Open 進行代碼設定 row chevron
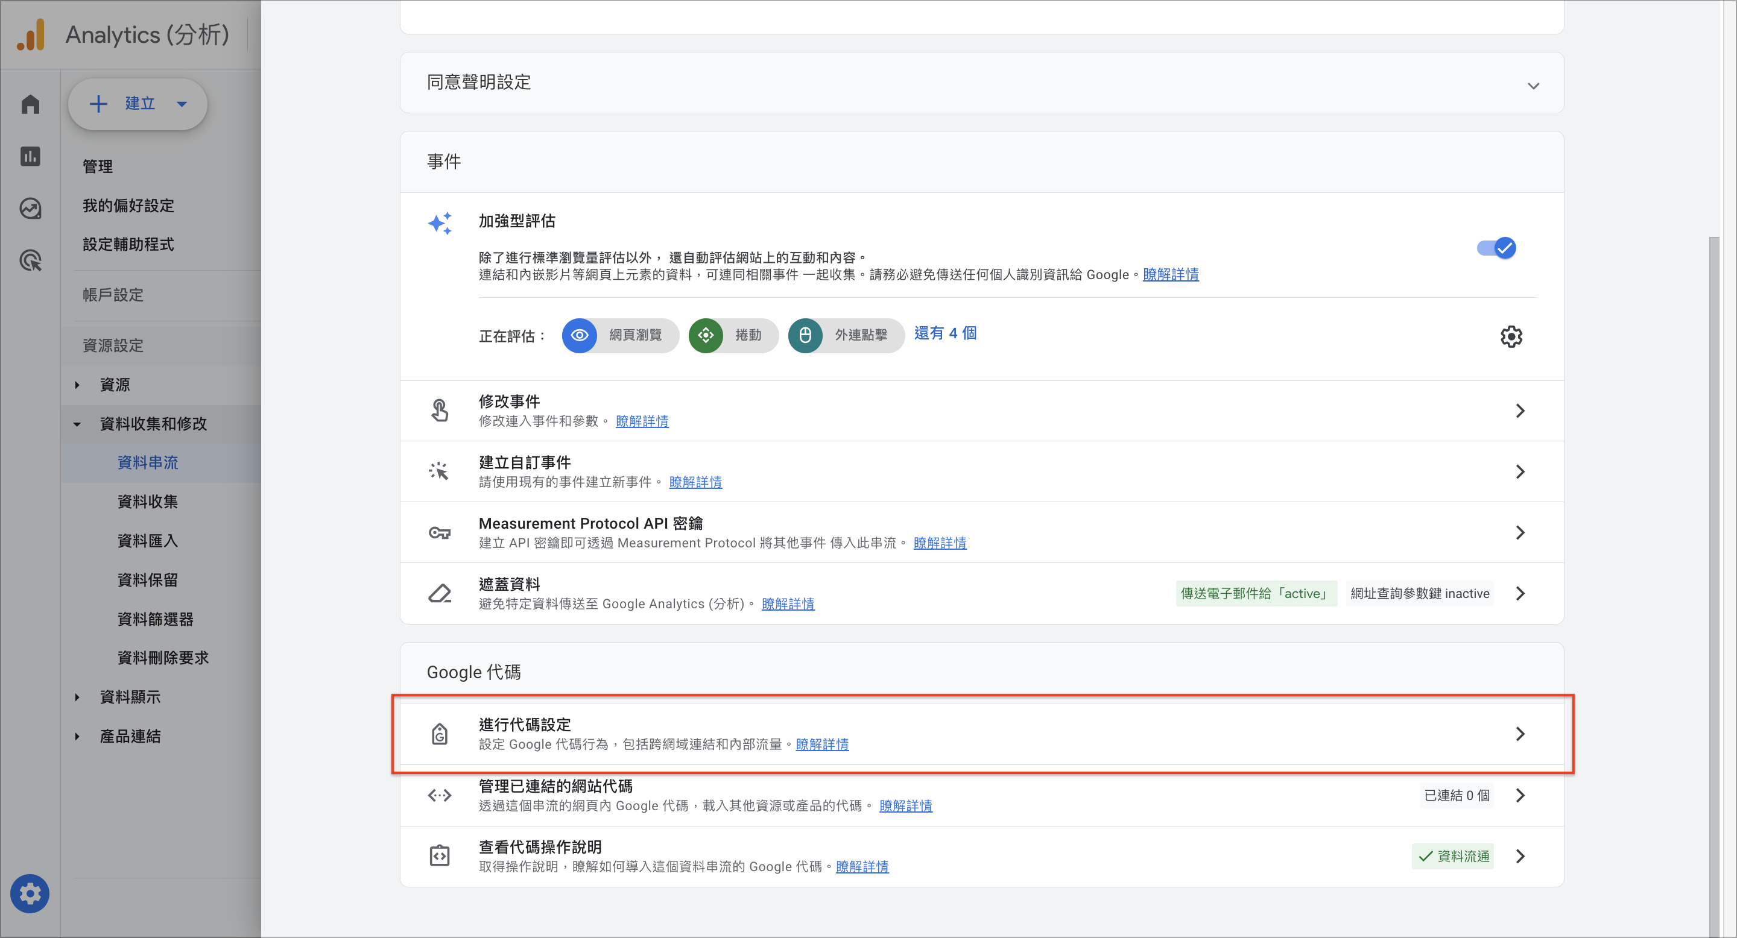 (1520, 734)
